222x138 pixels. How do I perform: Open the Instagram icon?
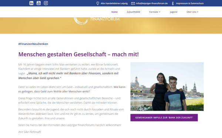[x=46, y=3]
